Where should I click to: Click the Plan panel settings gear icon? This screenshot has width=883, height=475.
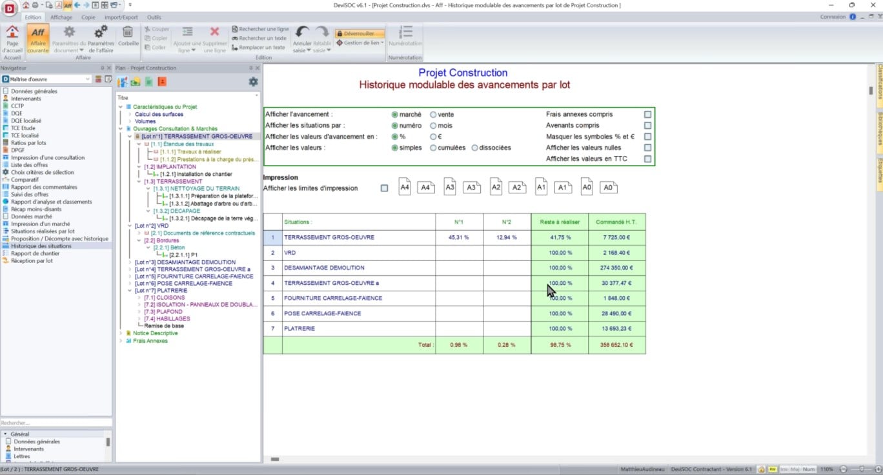point(253,82)
